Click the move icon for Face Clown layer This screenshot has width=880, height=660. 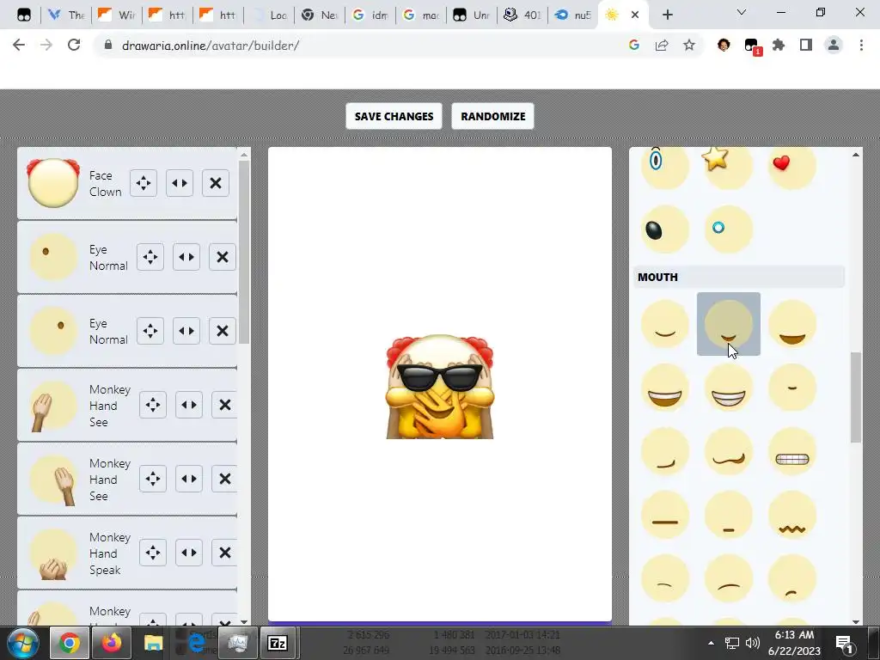[x=144, y=183]
